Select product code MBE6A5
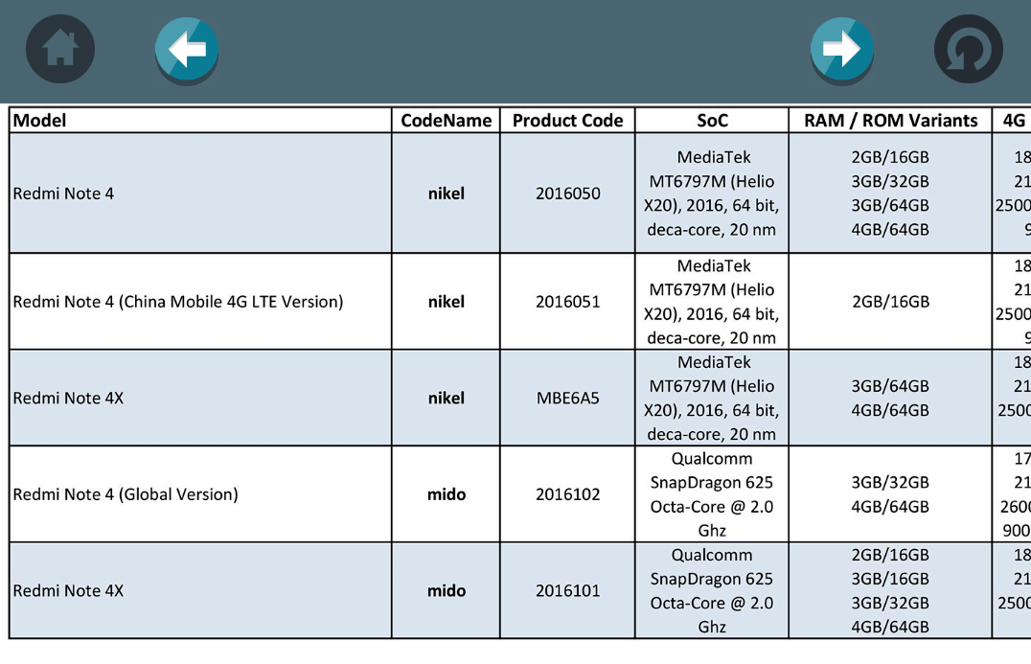1031x664 pixels. click(x=567, y=398)
